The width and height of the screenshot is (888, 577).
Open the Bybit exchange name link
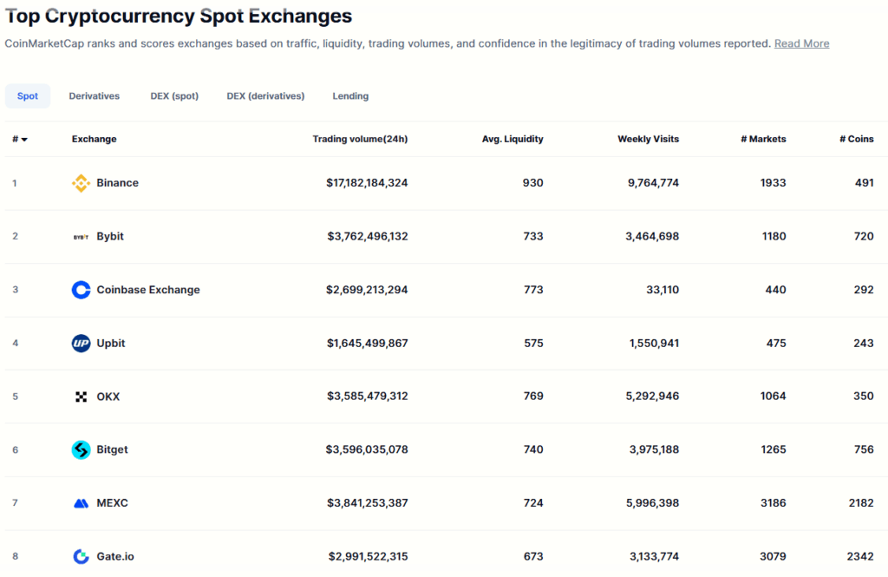pyautogui.click(x=110, y=236)
